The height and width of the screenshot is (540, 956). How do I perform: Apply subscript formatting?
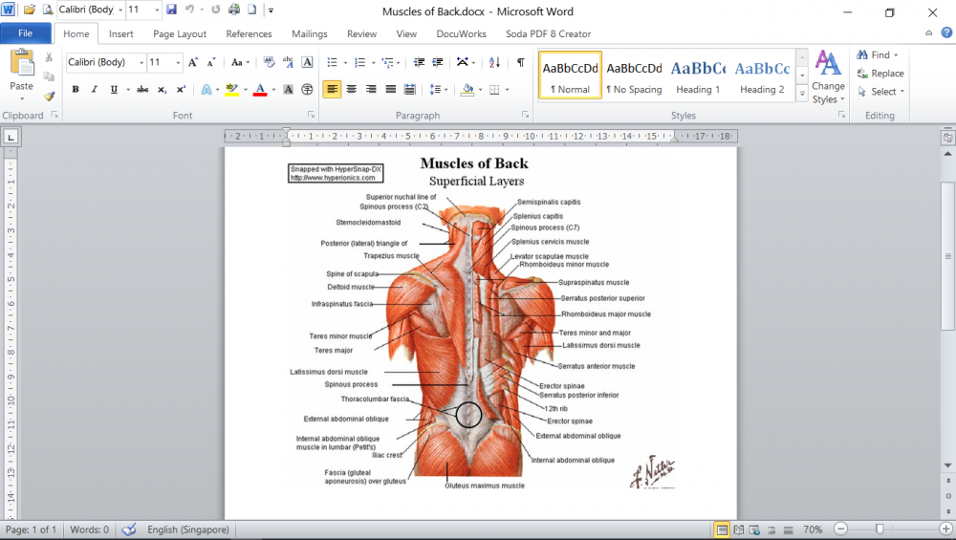tap(163, 90)
